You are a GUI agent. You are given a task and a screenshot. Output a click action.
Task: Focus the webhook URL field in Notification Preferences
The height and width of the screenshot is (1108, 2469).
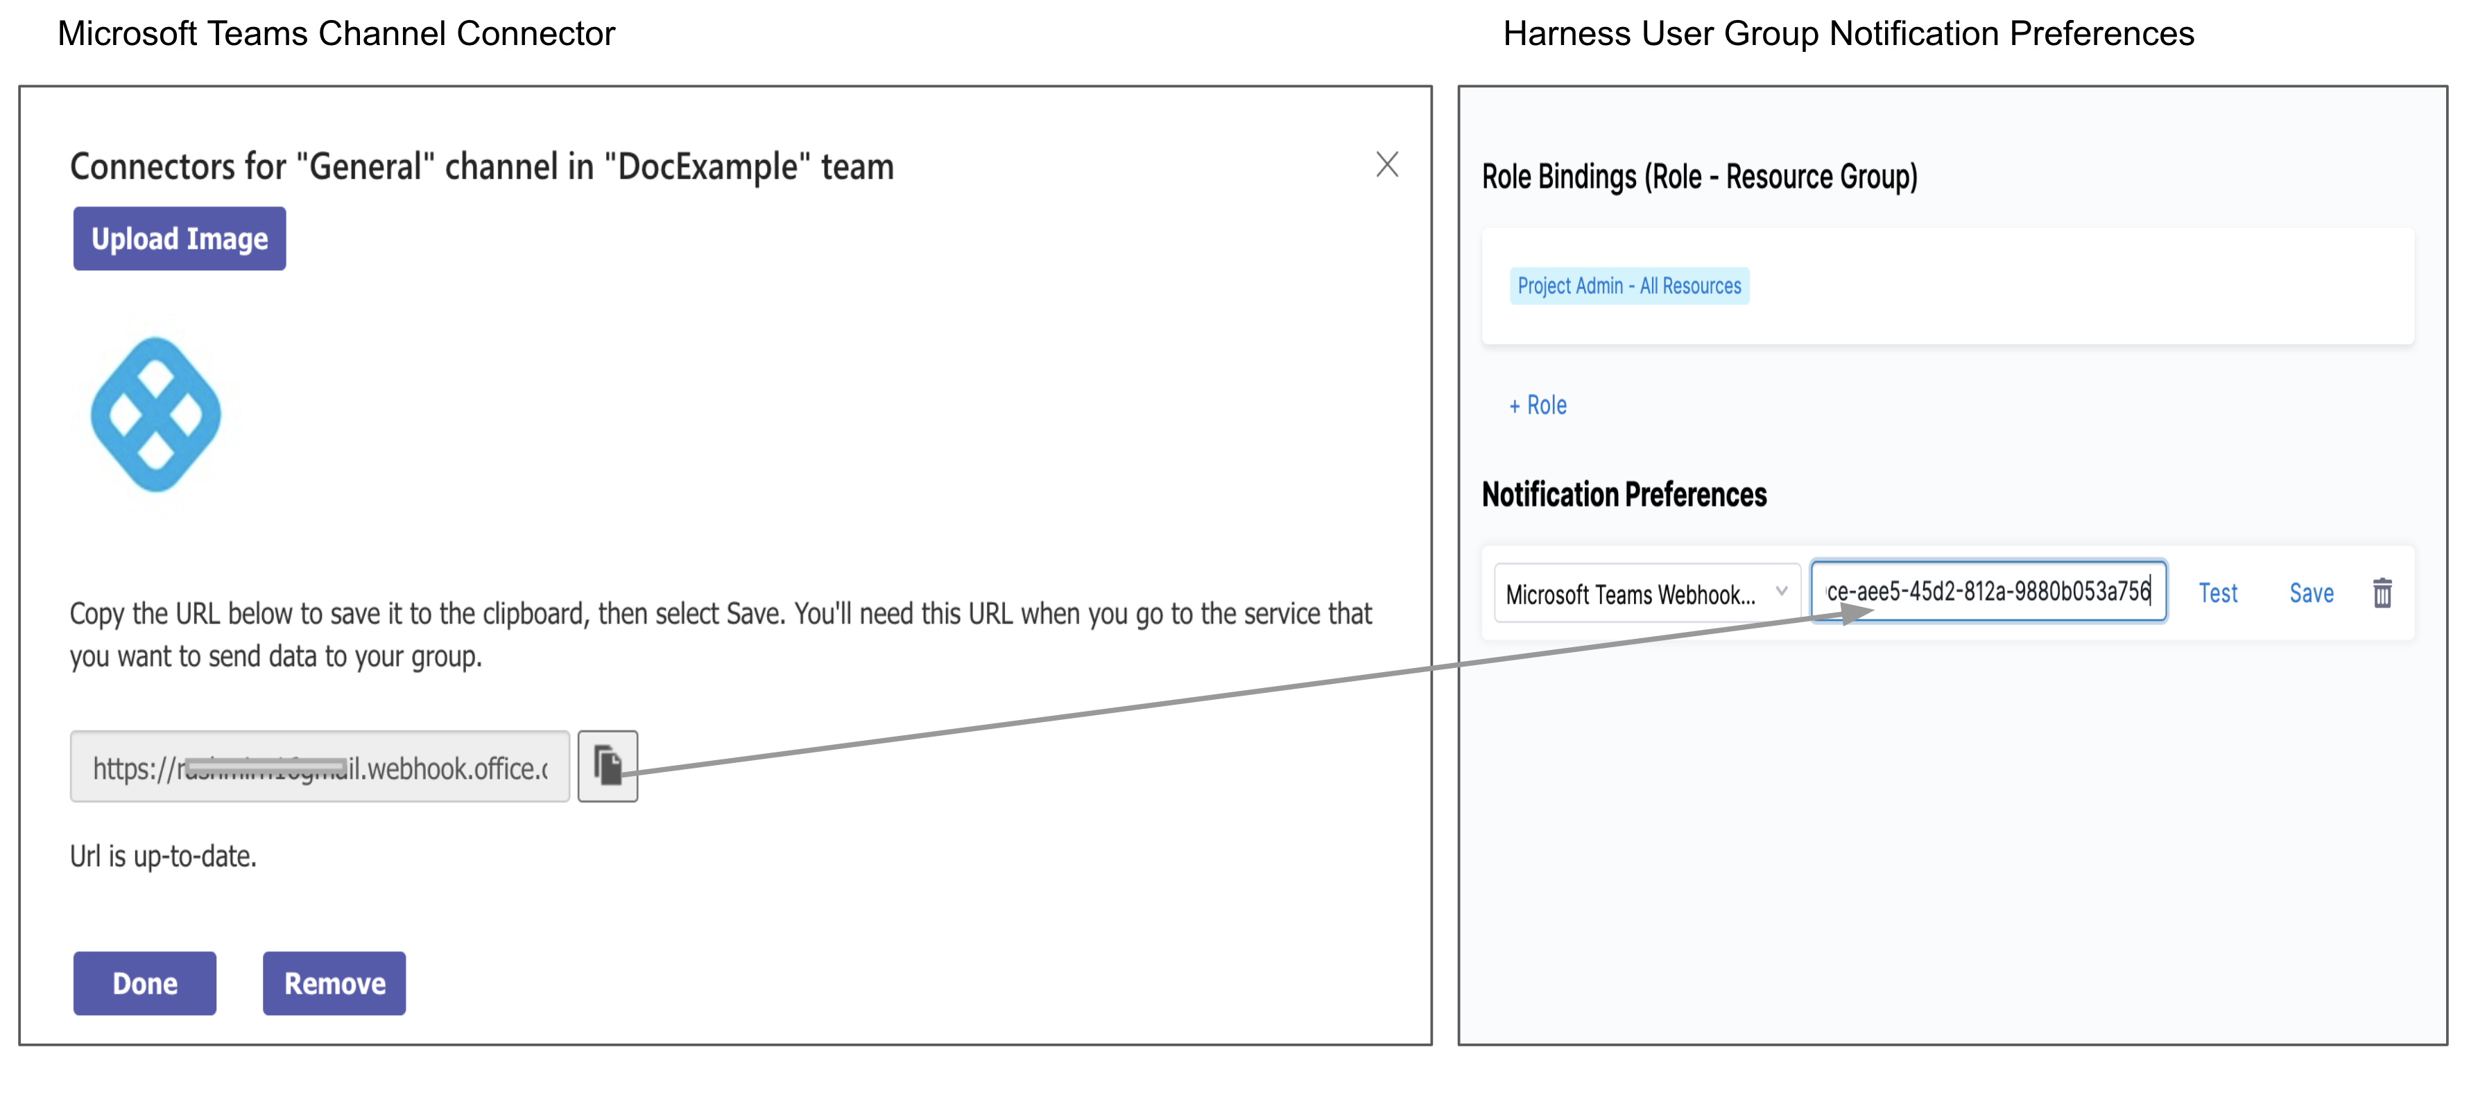(x=1989, y=592)
